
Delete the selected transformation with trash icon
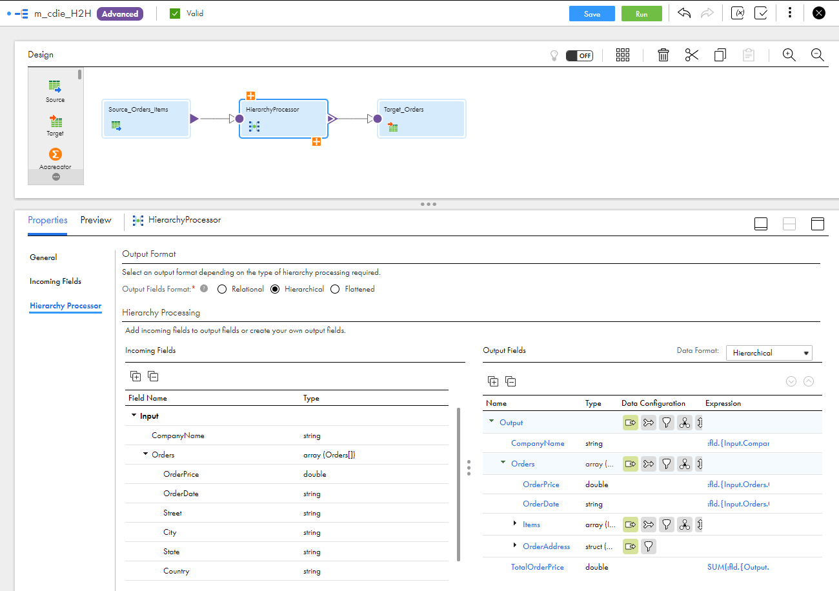(663, 55)
